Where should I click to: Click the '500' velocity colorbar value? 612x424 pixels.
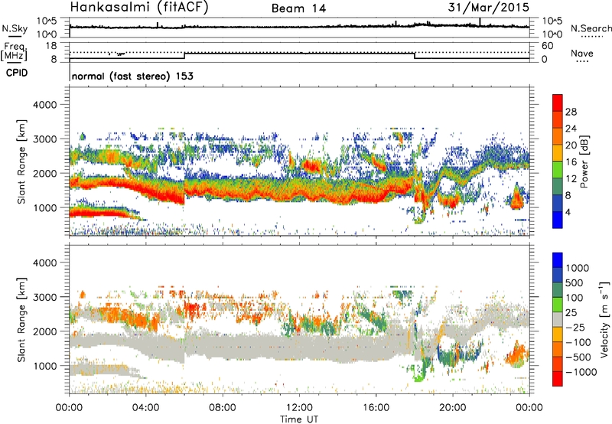575,283
